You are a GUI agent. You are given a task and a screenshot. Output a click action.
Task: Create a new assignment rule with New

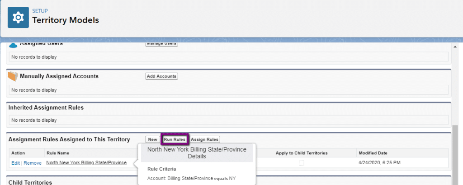tap(152, 139)
